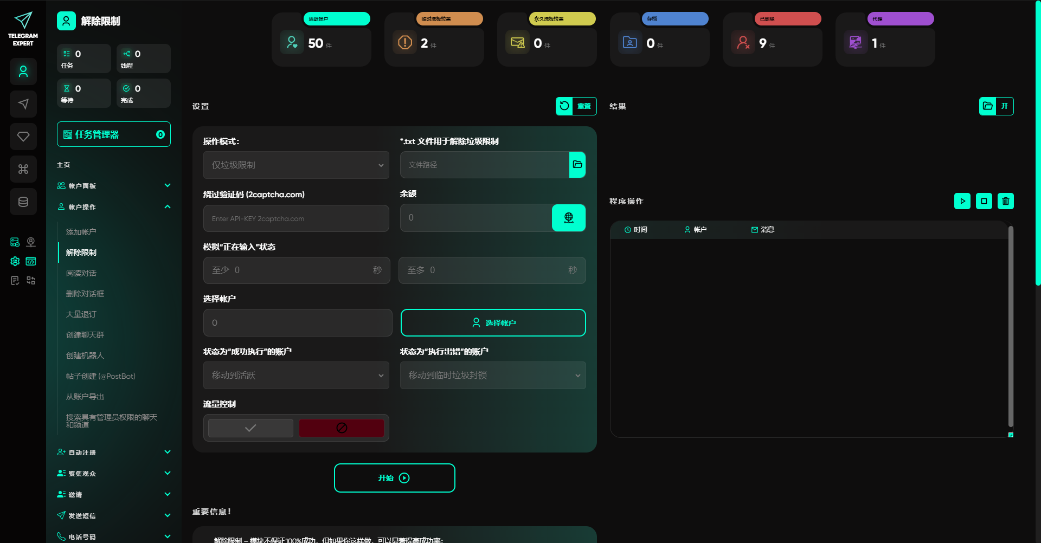
Task: Click the stop icon in program operations
Action: point(984,201)
